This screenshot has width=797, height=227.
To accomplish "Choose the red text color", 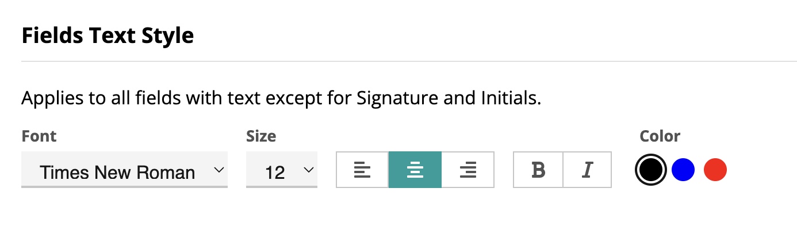I will click(715, 170).
